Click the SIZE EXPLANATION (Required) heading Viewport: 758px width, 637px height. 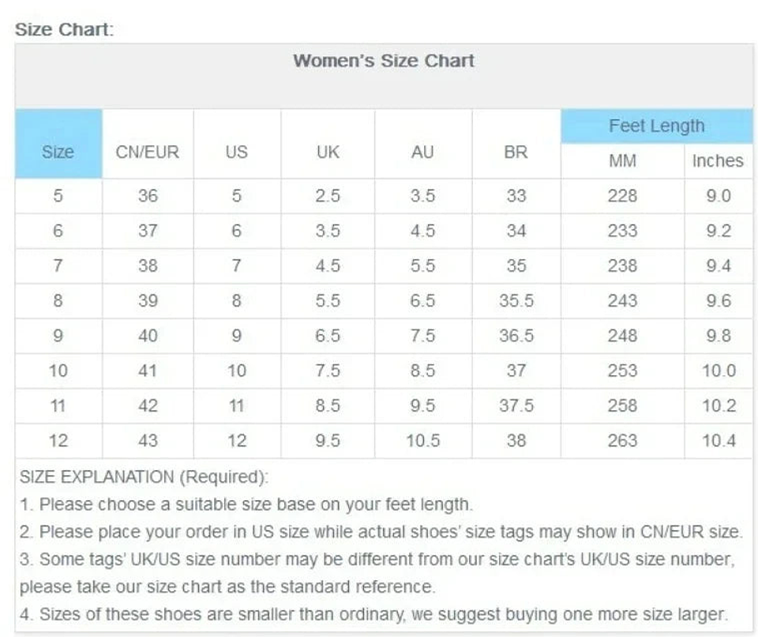tap(144, 477)
